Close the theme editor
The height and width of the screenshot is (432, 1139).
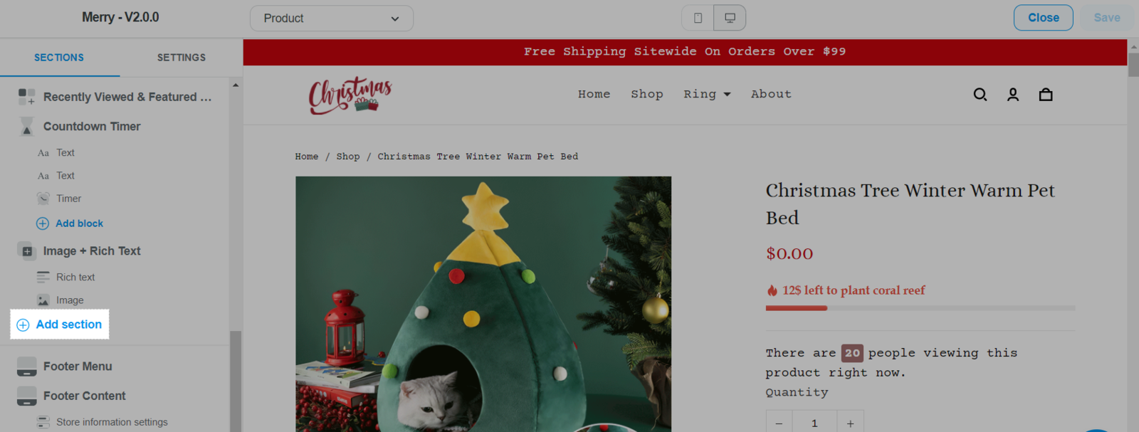pyautogui.click(x=1043, y=18)
